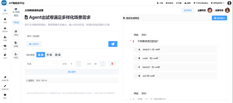
Task: Open the 频道 channel icon in sidebar
Action: coord(5,37)
